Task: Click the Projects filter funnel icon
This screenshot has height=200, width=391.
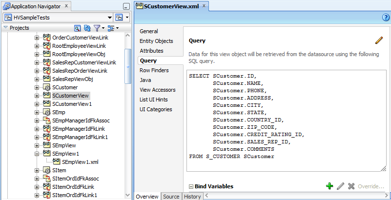Action: (97, 28)
